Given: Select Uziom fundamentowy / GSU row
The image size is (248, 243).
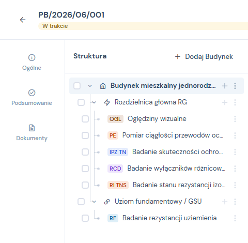Looking at the screenshot, I should [157, 202].
